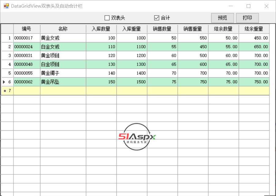Select row header number 3
This screenshot has width=276, height=196.
[x=7, y=56]
